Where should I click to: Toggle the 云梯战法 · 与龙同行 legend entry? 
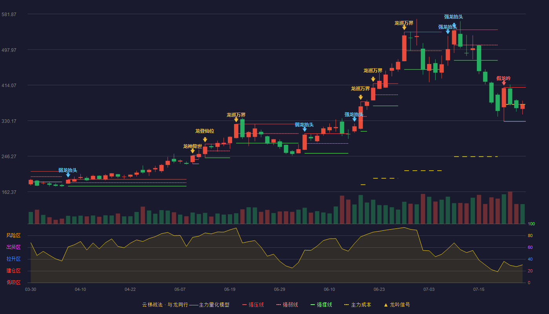(185, 305)
